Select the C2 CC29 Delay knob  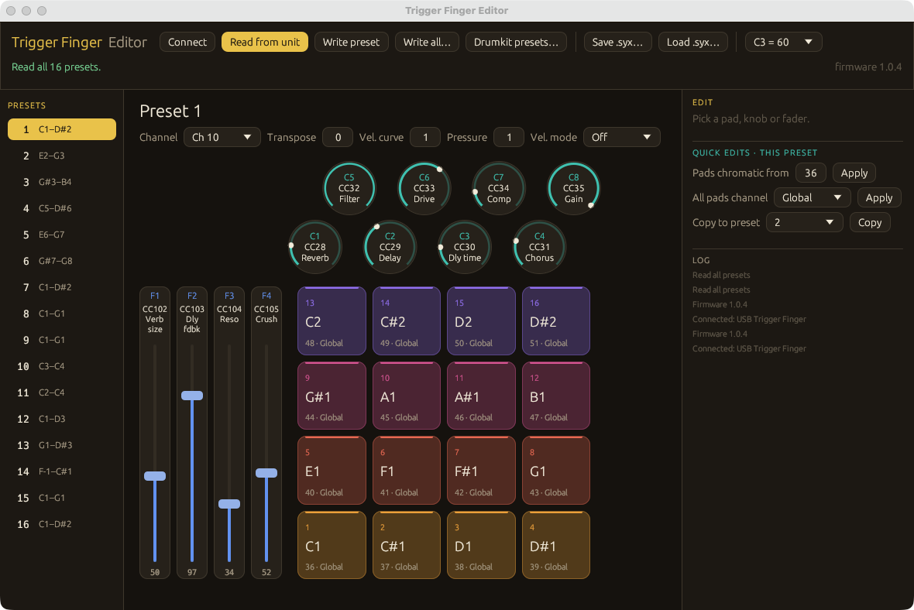pos(390,247)
